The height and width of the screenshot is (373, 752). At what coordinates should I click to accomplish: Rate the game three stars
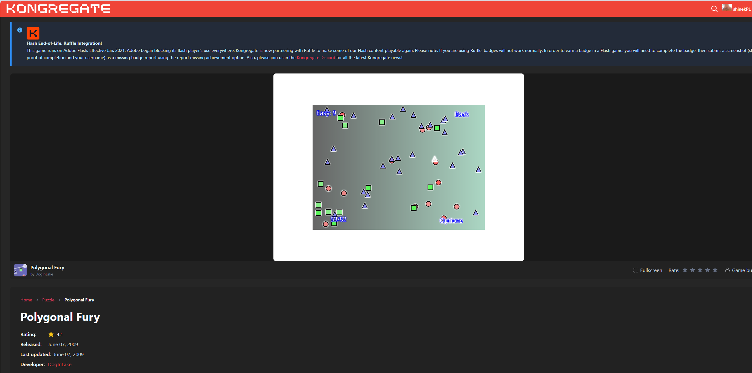pos(700,270)
